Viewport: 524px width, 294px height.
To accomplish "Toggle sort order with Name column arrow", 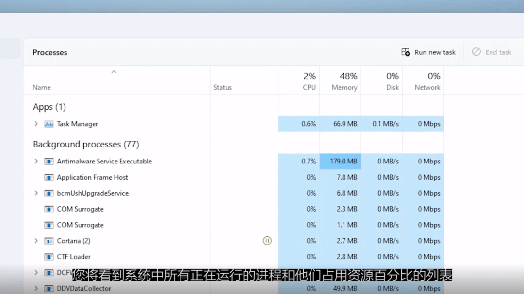I will (x=114, y=72).
